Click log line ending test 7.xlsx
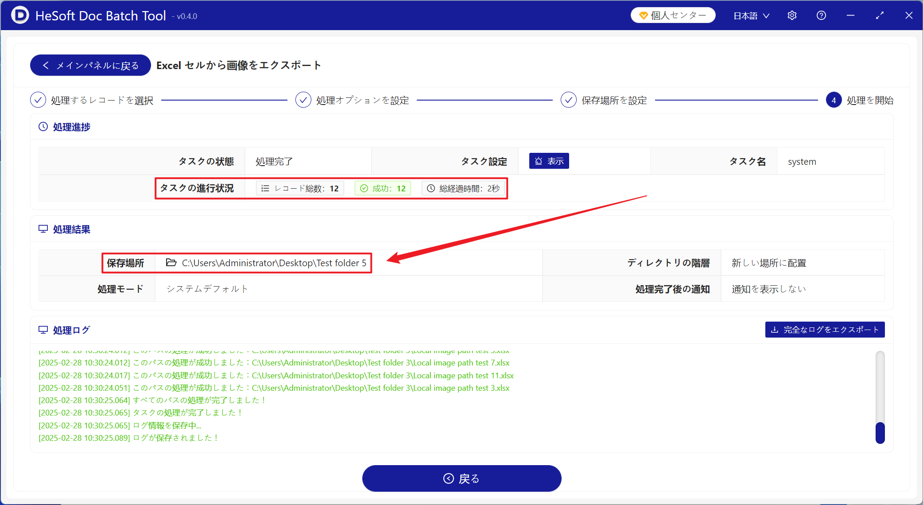This screenshot has height=505, width=923. [x=274, y=363]
